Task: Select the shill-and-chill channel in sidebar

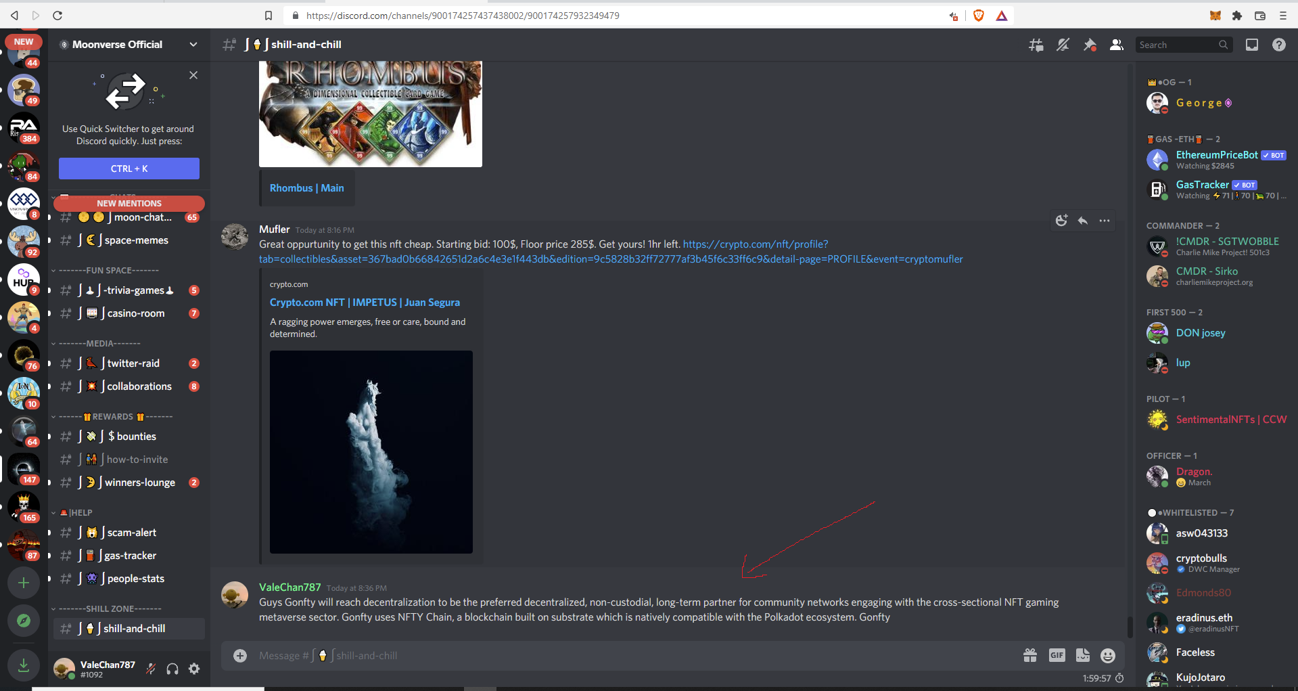Action: 129,629
